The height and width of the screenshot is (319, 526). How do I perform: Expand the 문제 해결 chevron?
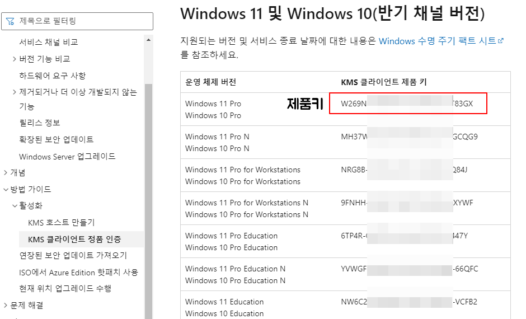point(6,305)
